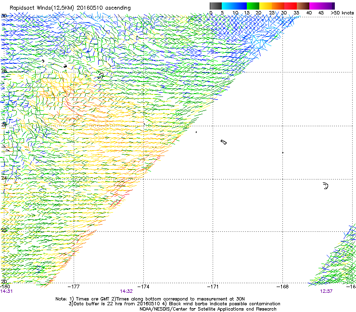
Task: Click the NOAA/NESDIS credit line
Action: pos(208,309)
